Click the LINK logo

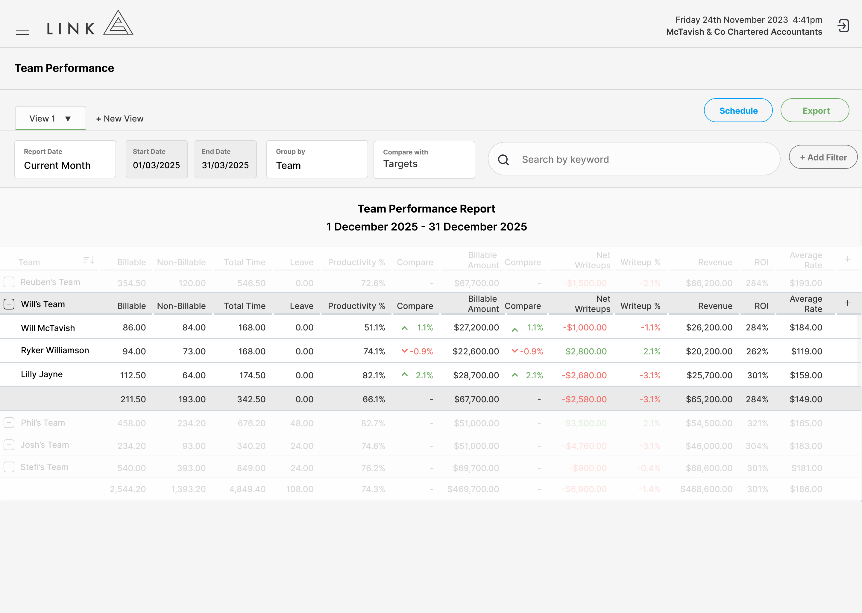90,23
